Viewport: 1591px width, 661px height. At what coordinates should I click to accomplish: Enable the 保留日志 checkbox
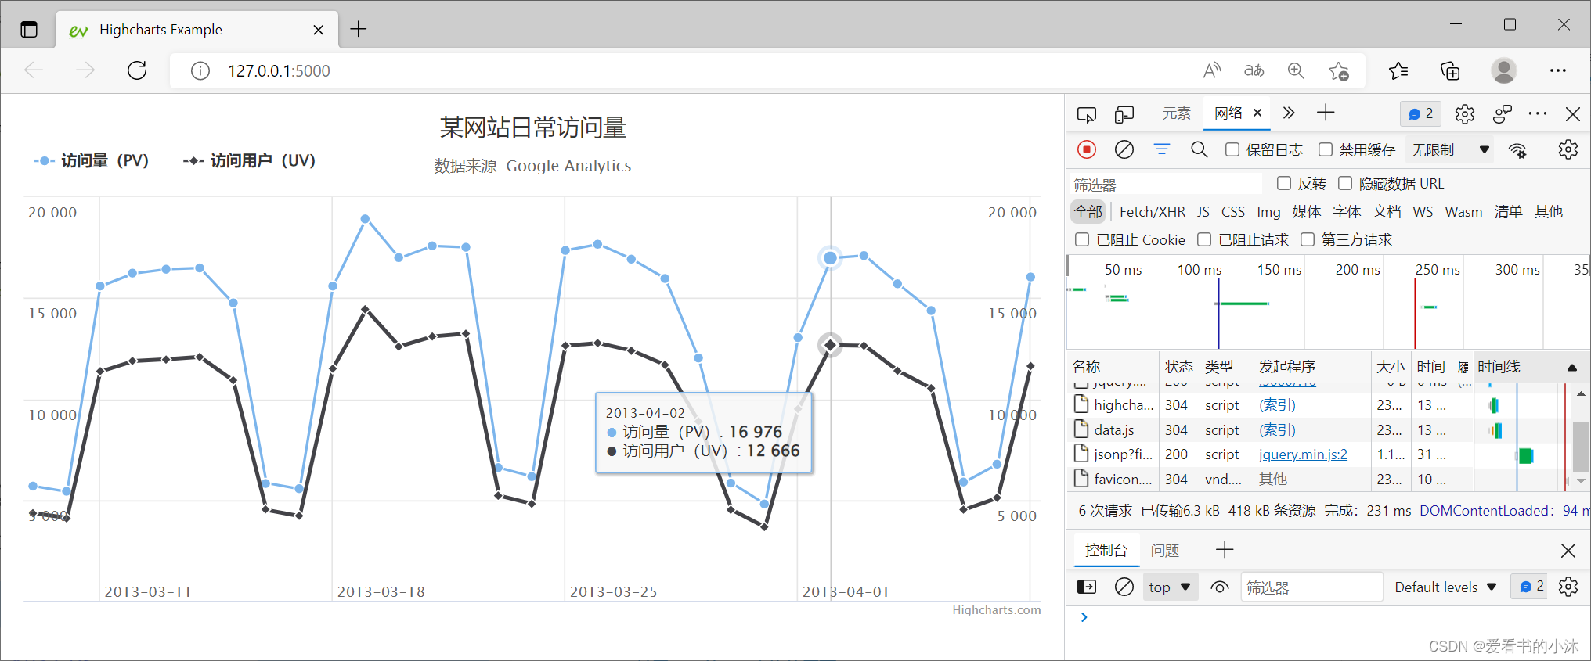[x=1232, y=149]
